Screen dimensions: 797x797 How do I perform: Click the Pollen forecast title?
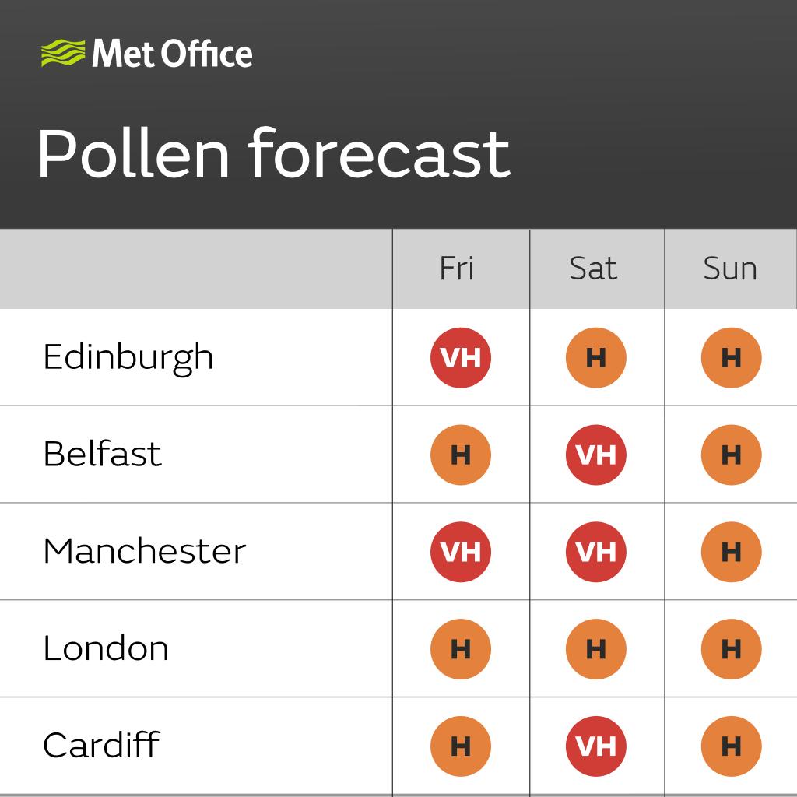(273, 153)
